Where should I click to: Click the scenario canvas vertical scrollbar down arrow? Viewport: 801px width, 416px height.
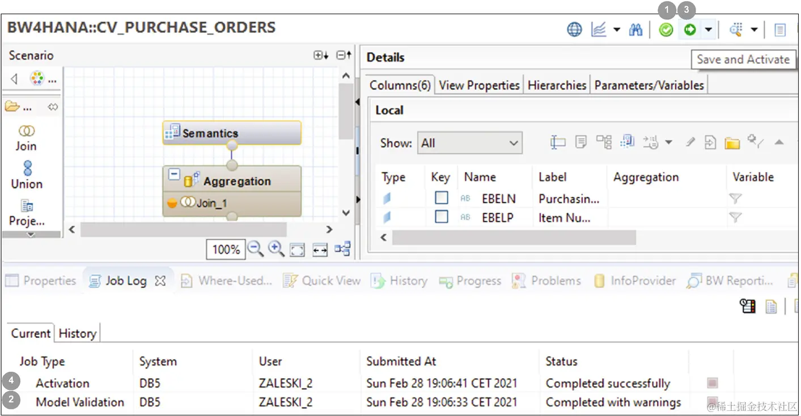[346, 213]
